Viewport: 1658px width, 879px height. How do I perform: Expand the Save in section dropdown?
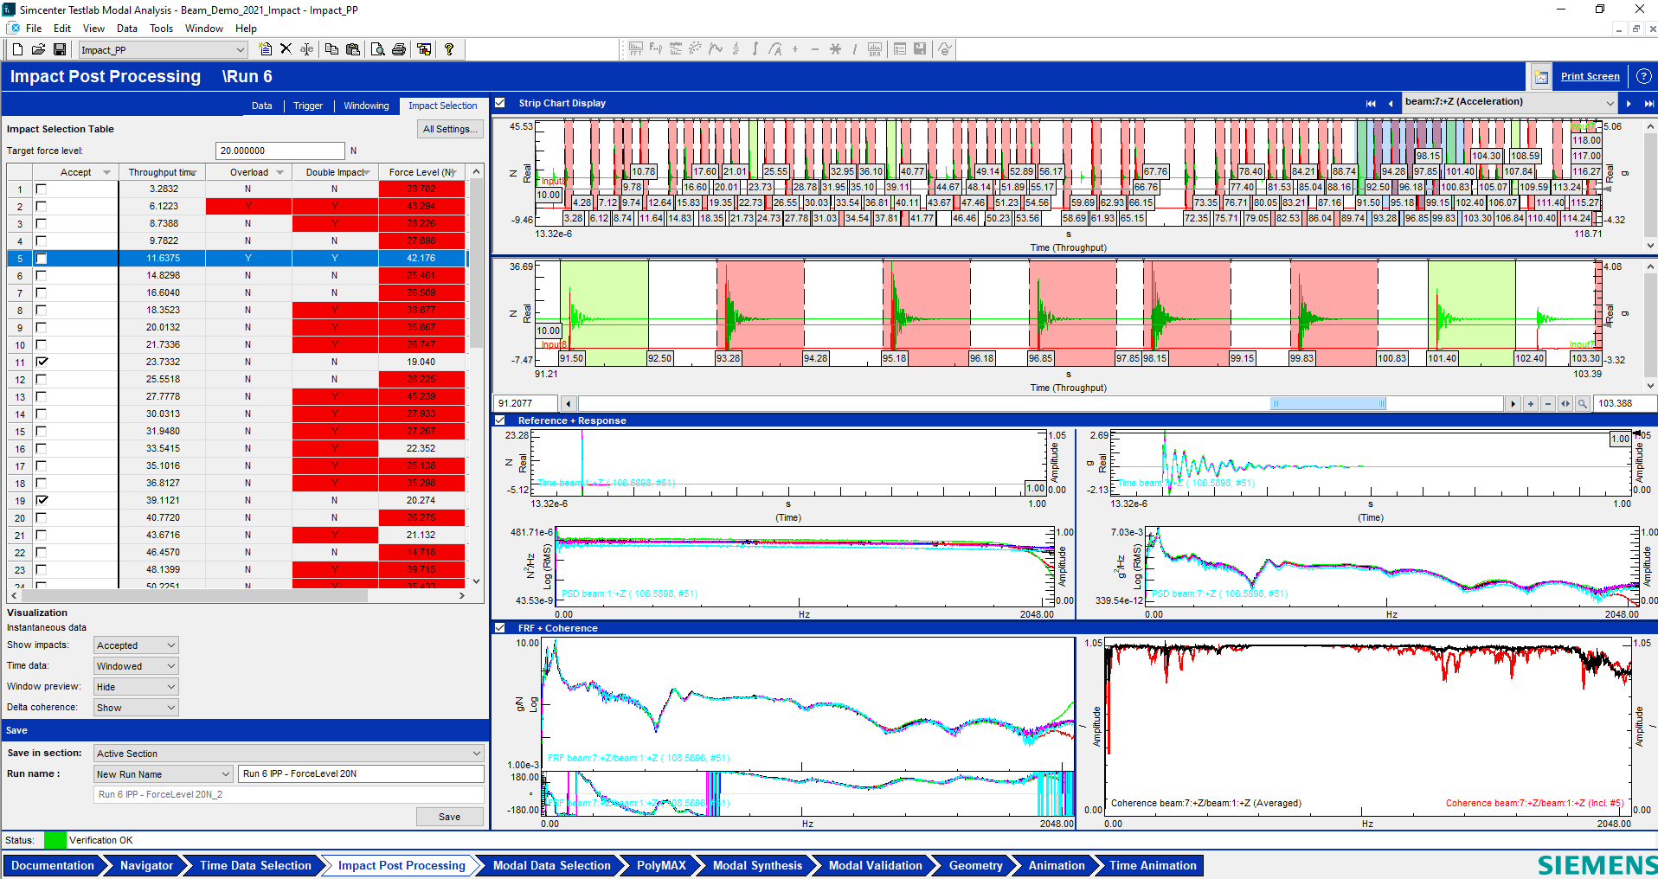[x=288, y=754]
